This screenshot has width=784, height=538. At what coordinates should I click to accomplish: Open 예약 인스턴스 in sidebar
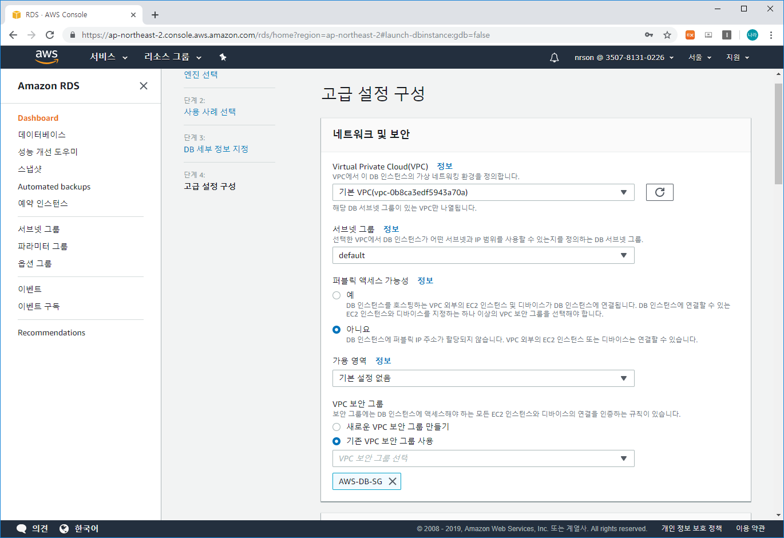pos(43,203)
